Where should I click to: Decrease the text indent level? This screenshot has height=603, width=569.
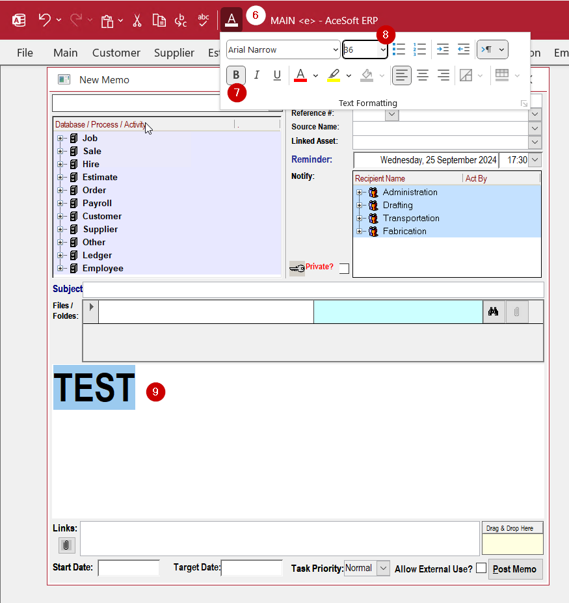tap(463, 49)
